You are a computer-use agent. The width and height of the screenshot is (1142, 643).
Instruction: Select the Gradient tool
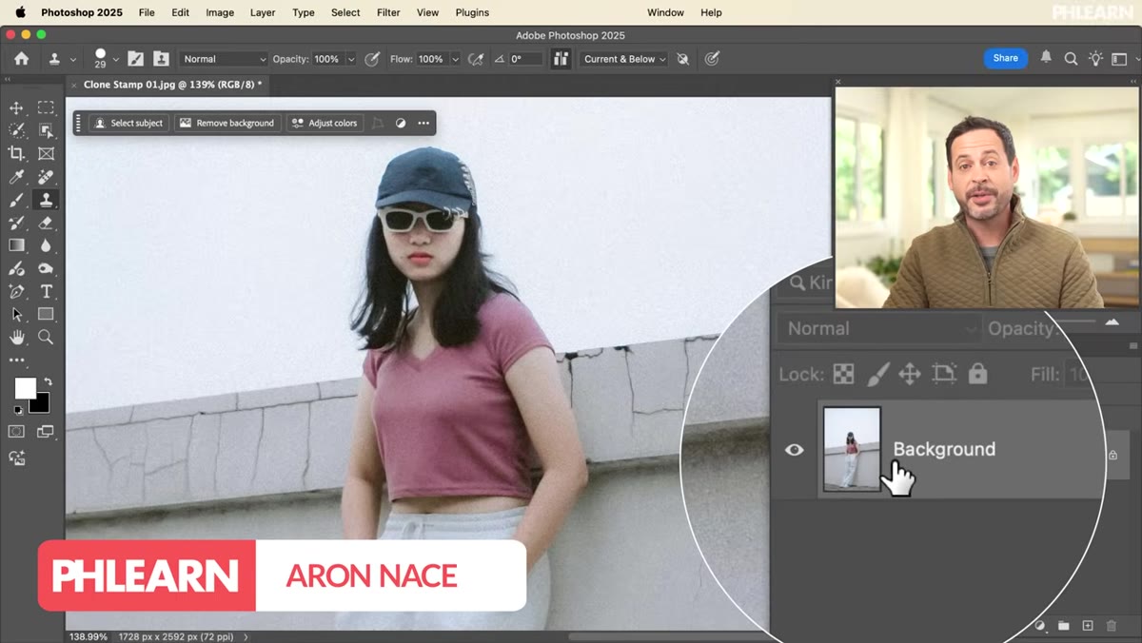[x=16, y=245]
